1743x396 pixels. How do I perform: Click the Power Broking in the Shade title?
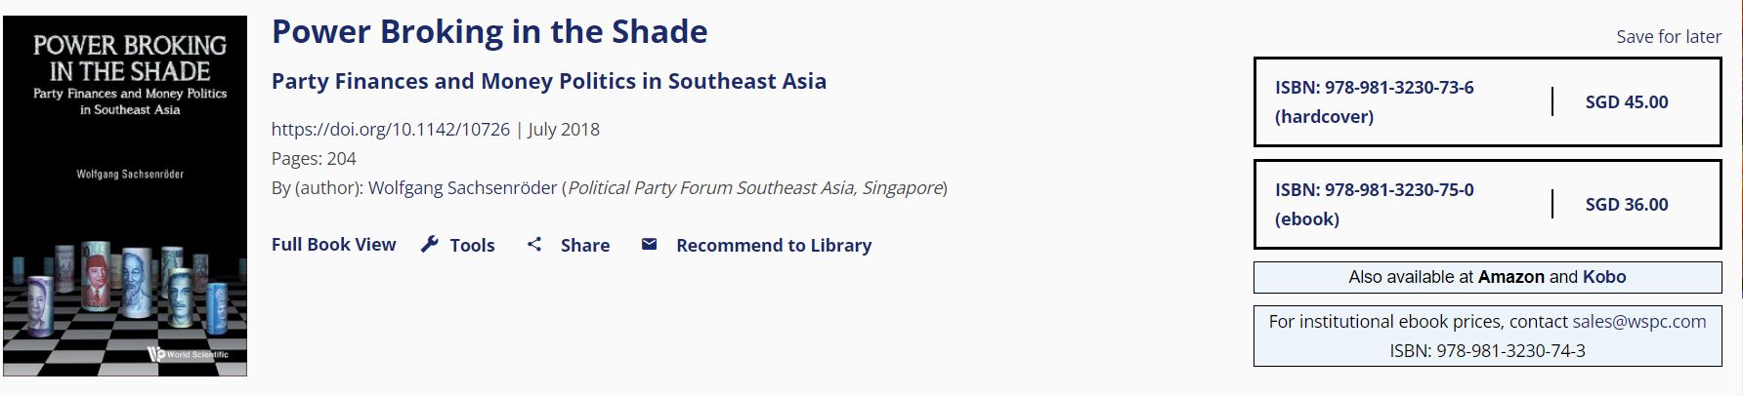pyautogui.click(x=489, y=32)
